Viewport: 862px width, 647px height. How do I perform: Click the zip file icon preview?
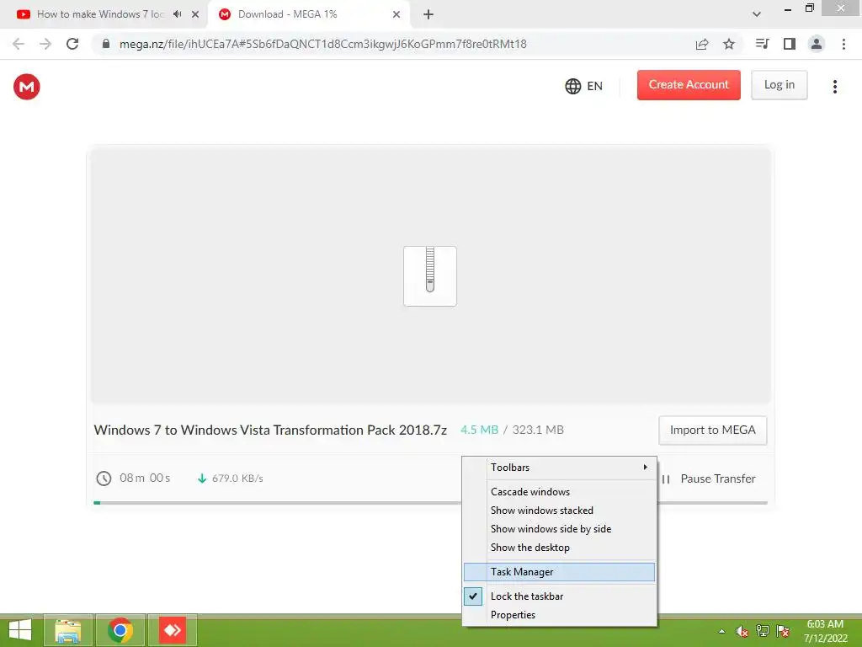430,276
